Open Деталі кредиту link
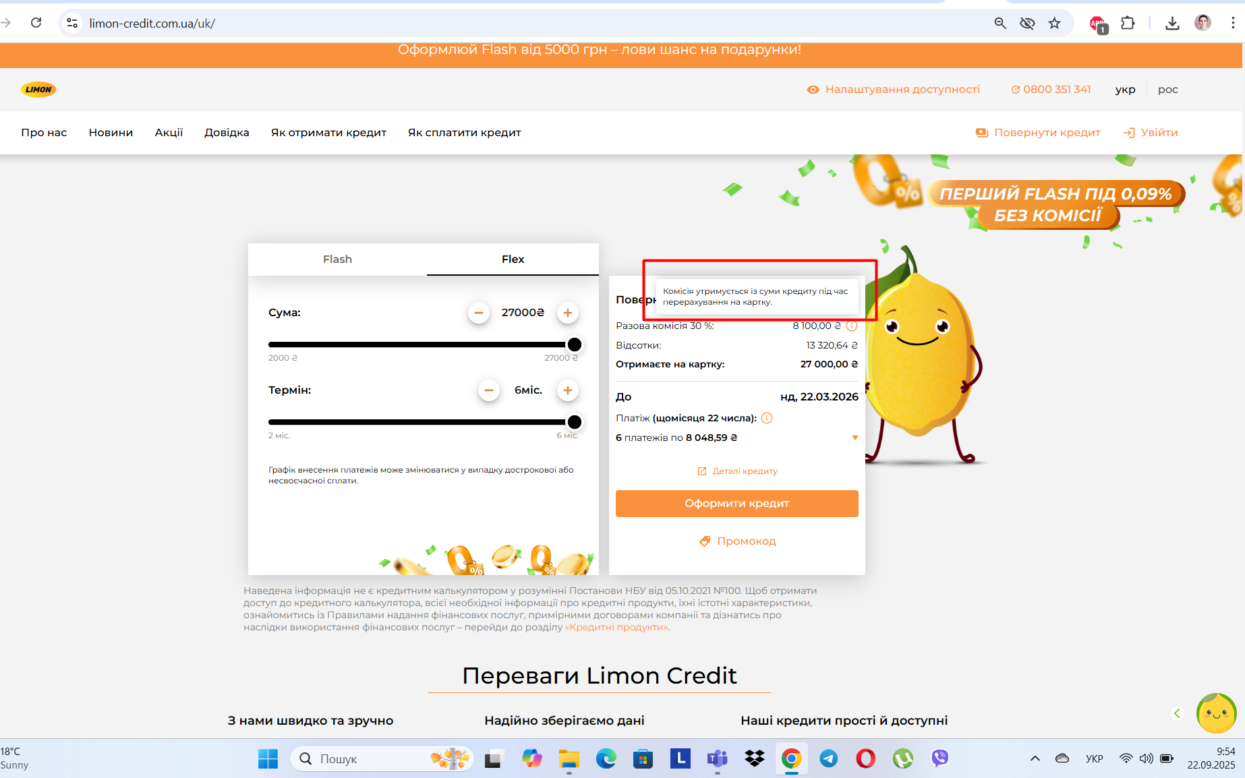Image resolution: width=1245 pixels, height=778 pixels. (737, 471)
